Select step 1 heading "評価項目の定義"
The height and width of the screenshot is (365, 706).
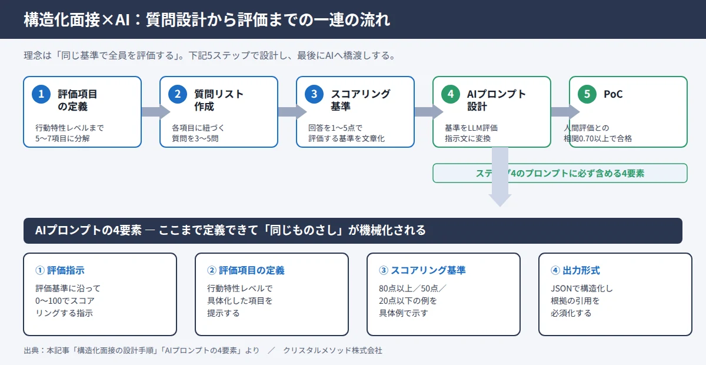(78, 100)
